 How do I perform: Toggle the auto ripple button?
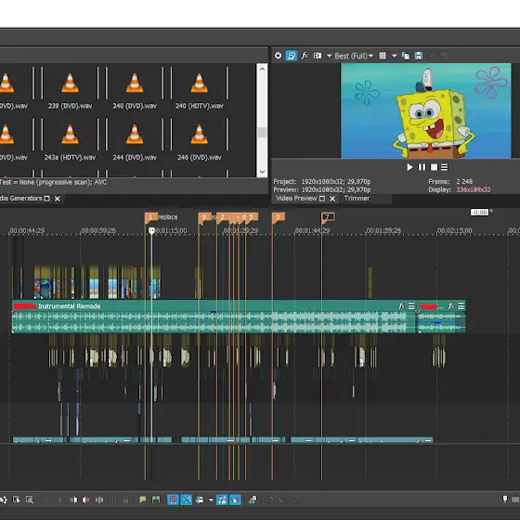coord(200,500)
